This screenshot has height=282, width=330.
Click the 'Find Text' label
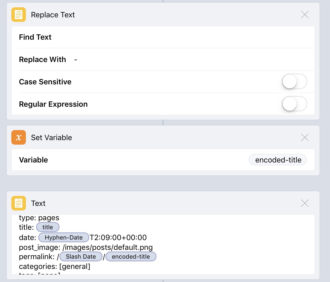(x=35, y=37)
